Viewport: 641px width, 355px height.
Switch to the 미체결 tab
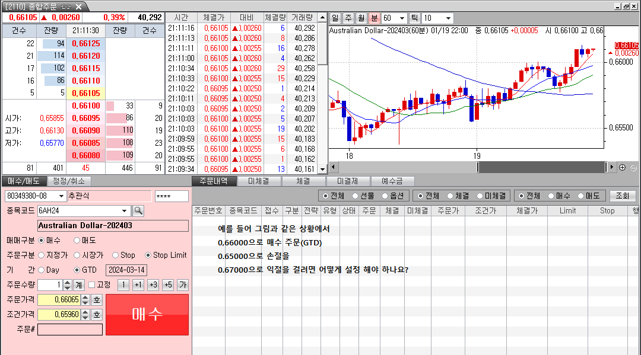tap(259, 181)
